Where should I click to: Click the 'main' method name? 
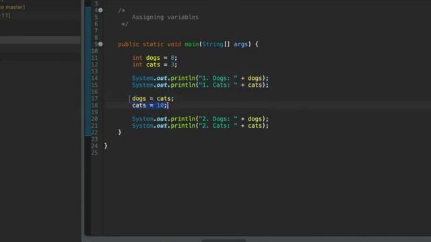[191, 44]
